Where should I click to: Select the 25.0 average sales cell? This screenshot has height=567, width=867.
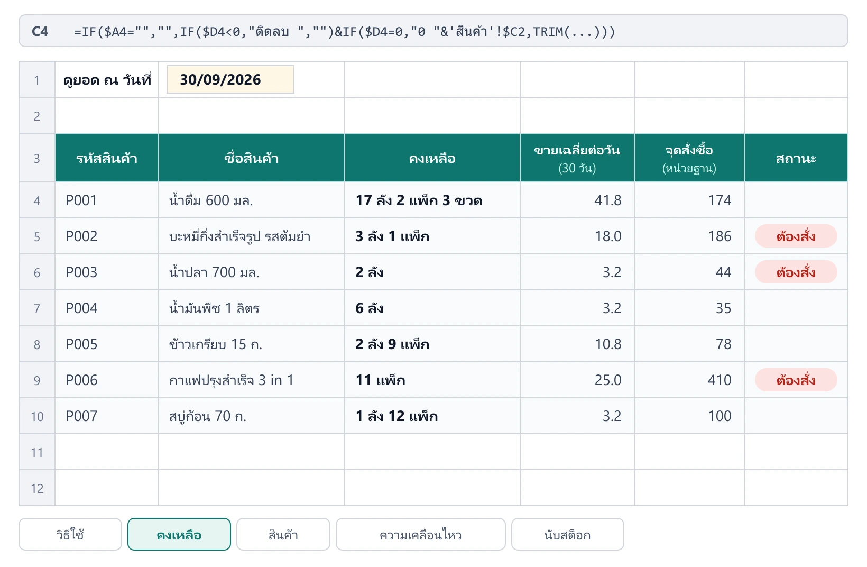[x=577, y=380]
